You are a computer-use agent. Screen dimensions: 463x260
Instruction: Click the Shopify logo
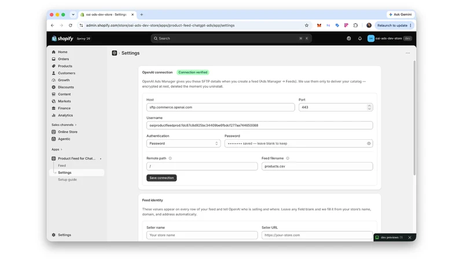63,39
